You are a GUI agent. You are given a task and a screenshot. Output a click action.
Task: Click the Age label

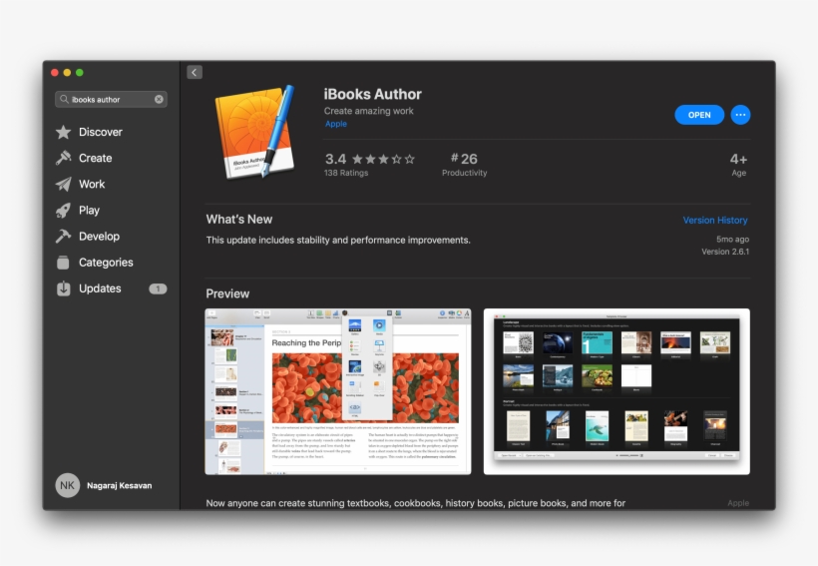(739, 173)
